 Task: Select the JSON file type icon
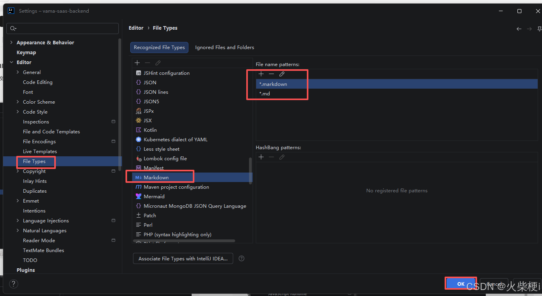click(138, 83)
